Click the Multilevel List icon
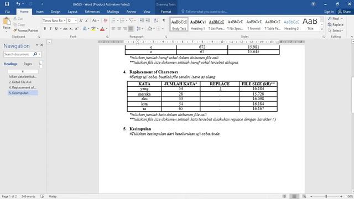 [131, 21]
